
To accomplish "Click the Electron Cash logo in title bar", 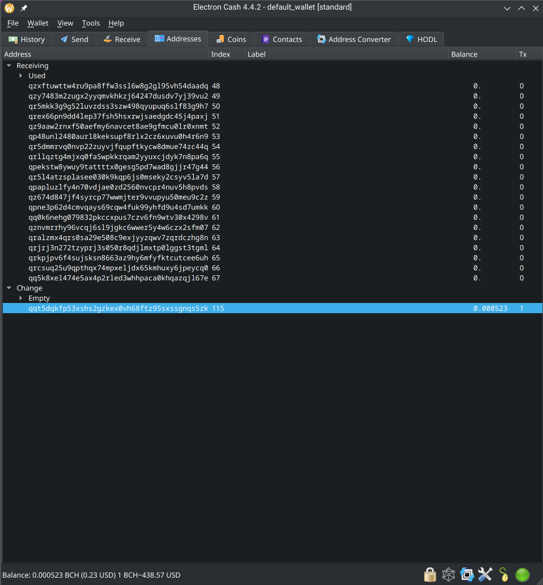I will coord(9,8).
